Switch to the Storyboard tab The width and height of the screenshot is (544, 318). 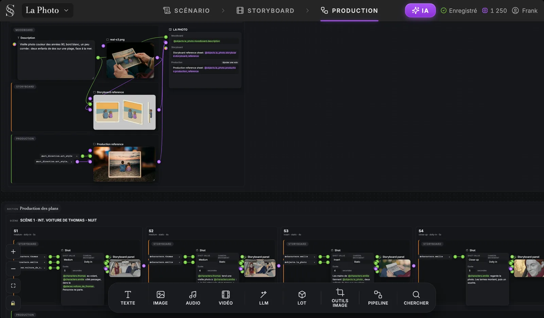(266, 11)
